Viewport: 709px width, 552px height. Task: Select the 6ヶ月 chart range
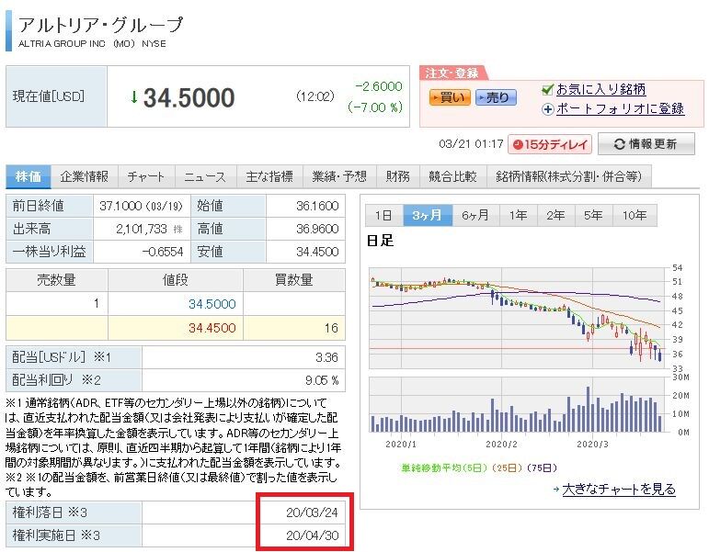click(475, 215)
